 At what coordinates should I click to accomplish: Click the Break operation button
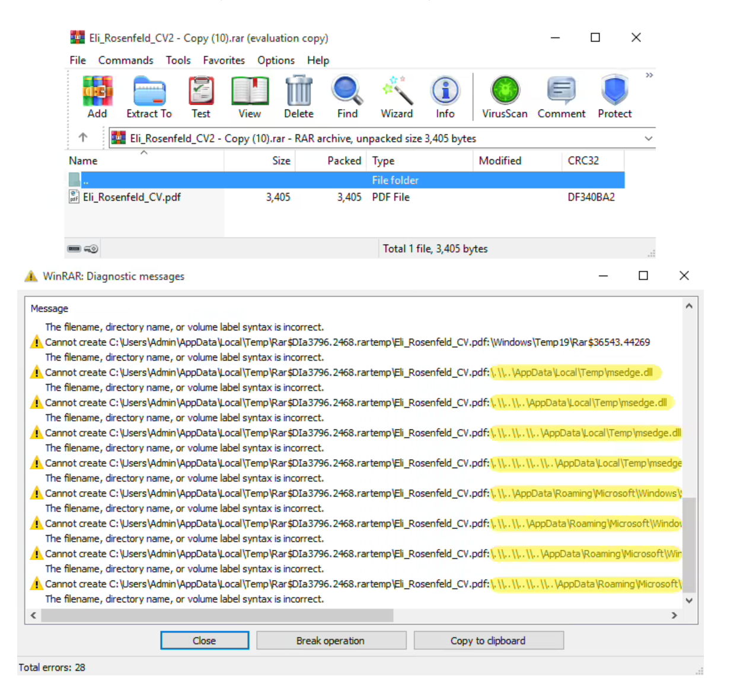coord(331,640)
